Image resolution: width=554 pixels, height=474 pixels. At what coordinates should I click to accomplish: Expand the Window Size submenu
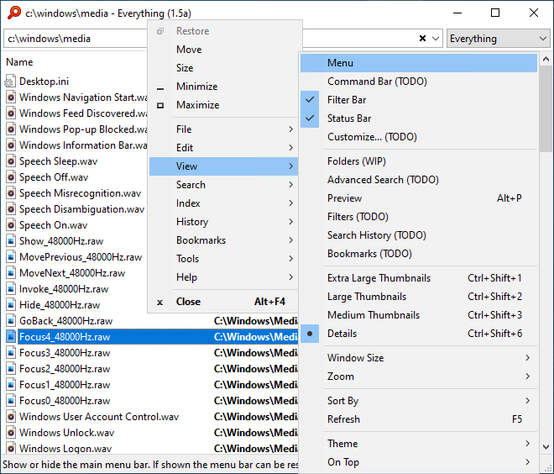(x=419, y=358)
